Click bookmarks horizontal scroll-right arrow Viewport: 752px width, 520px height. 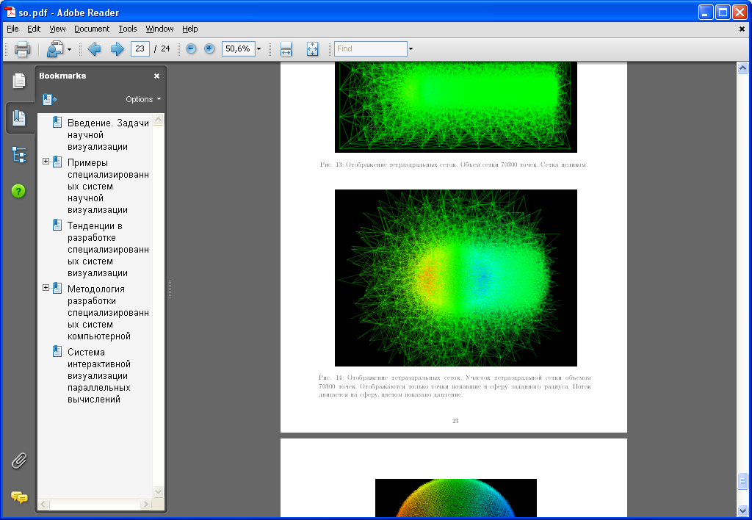coord(145,504)
